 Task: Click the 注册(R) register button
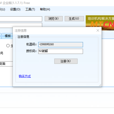pyautogui.click(x=66, y=61)
